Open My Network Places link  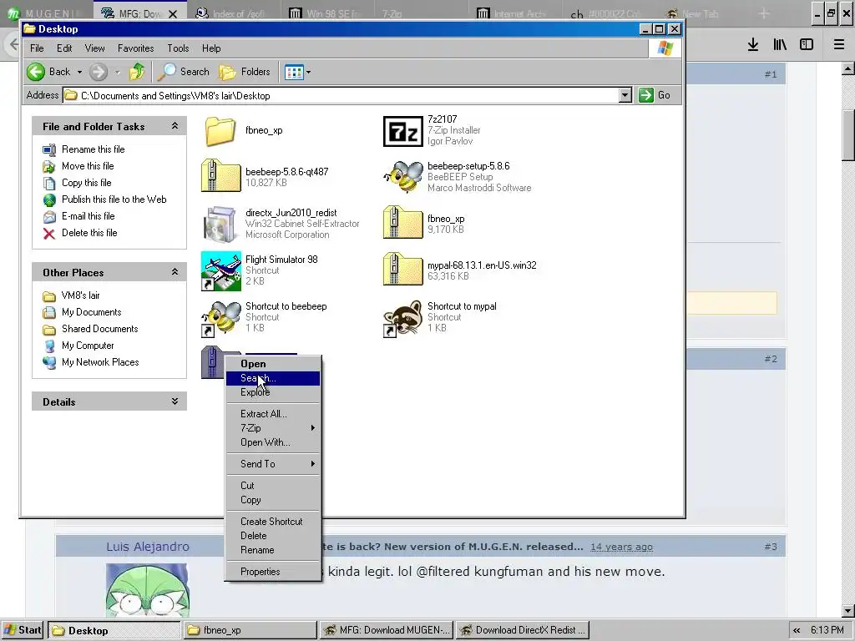100,362
